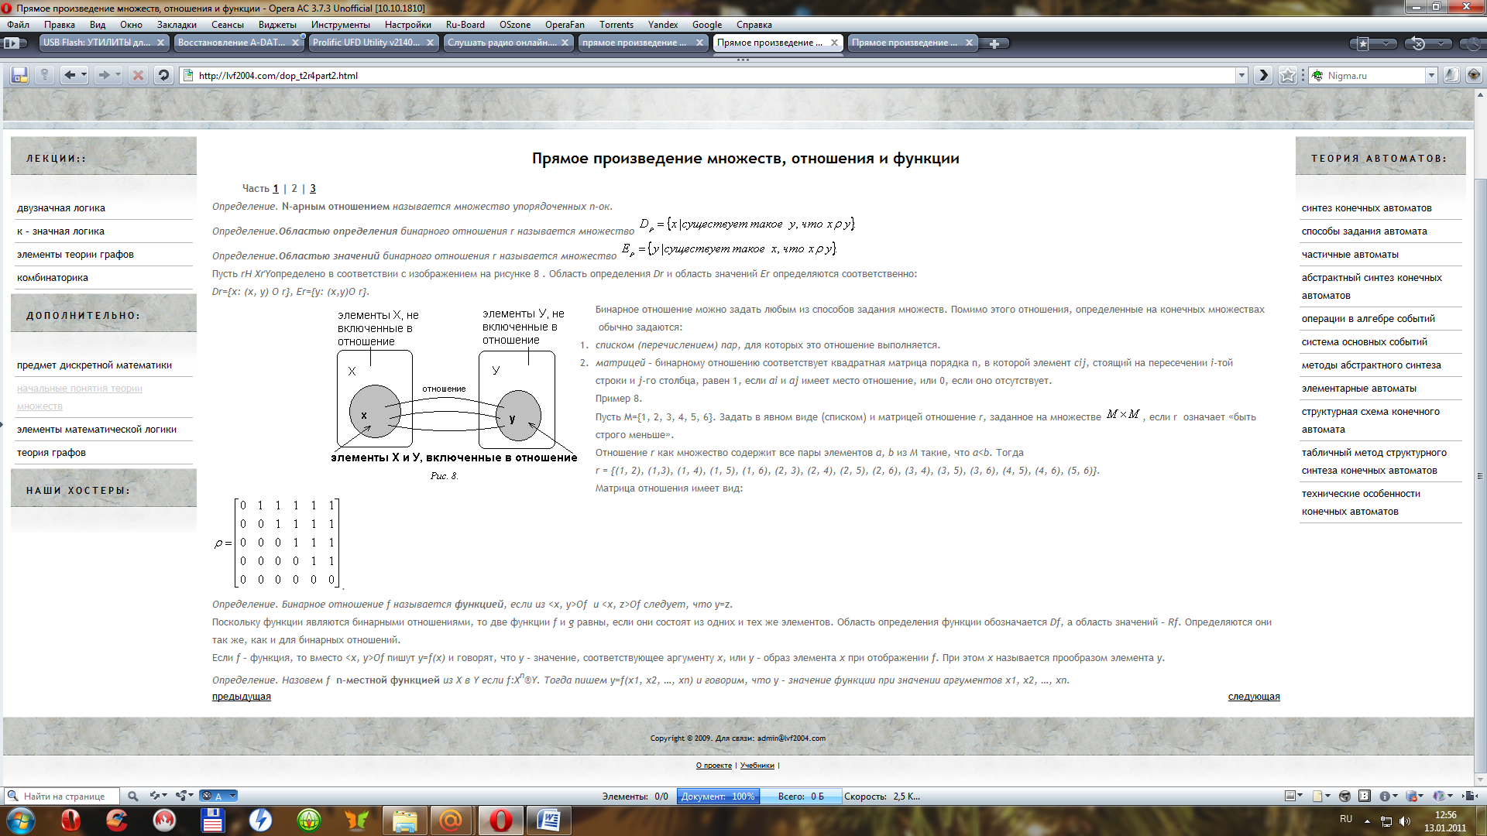1487x836 pixels.
Task: Click the red X stop loading button
Action: click(137, 75)
